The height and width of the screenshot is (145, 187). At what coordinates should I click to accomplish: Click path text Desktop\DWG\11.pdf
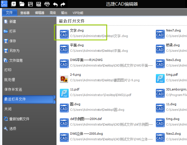(101, 95)
